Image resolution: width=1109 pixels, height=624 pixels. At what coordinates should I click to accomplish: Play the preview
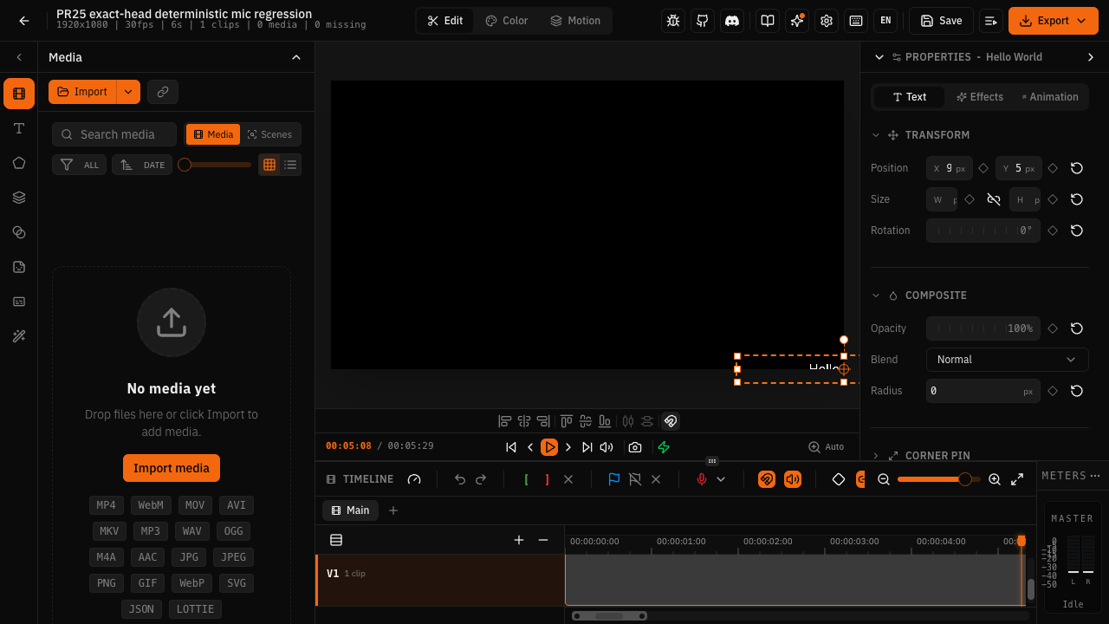(x=549, y=447)
